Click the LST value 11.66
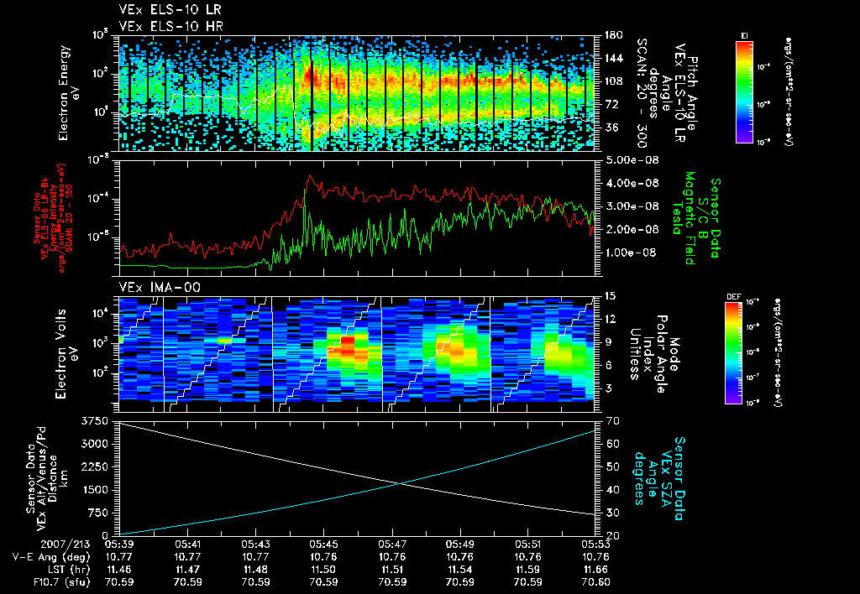Viewport: 860px width, 594px height. 595,570
